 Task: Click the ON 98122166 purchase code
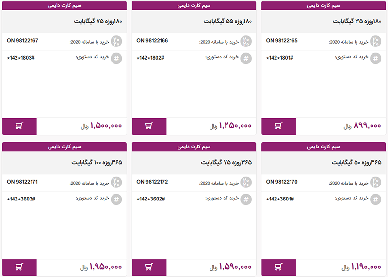pos(152,41)
